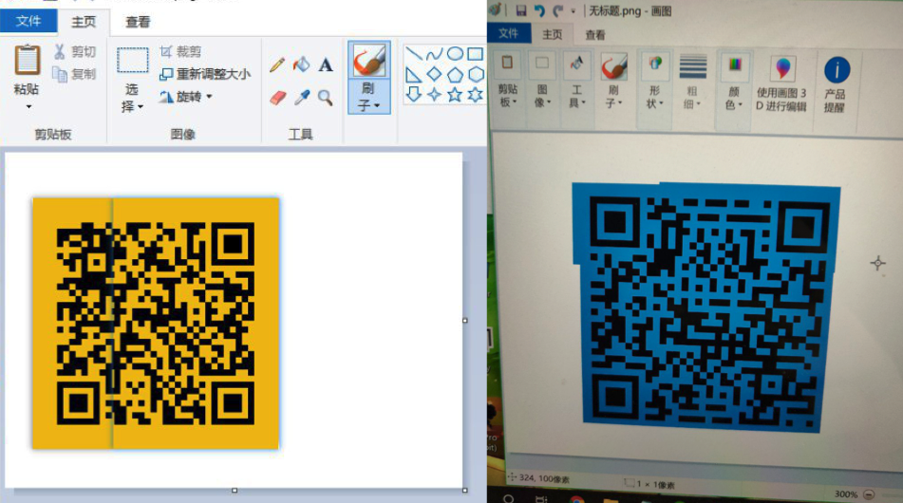Choose the four-point star shape

pyautogui.click(x=434, y=94)
